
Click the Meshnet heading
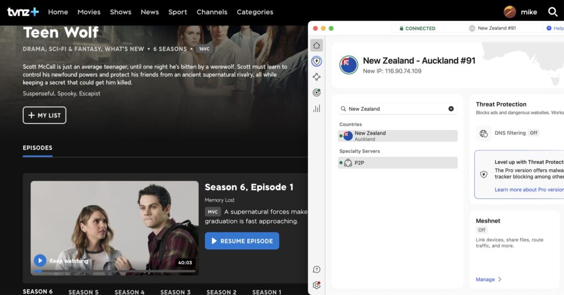pos(488,221)
